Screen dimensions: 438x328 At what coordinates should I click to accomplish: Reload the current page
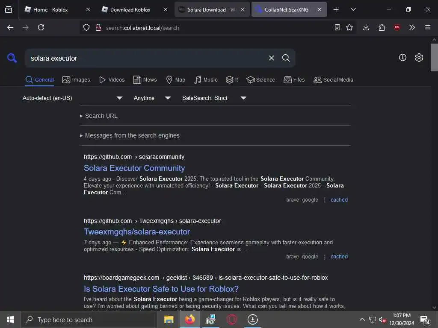point(41,27)
